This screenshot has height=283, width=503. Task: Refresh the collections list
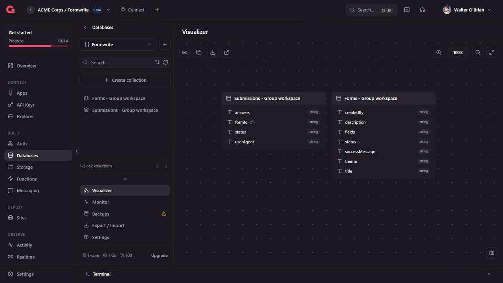[x=165, y=62]
